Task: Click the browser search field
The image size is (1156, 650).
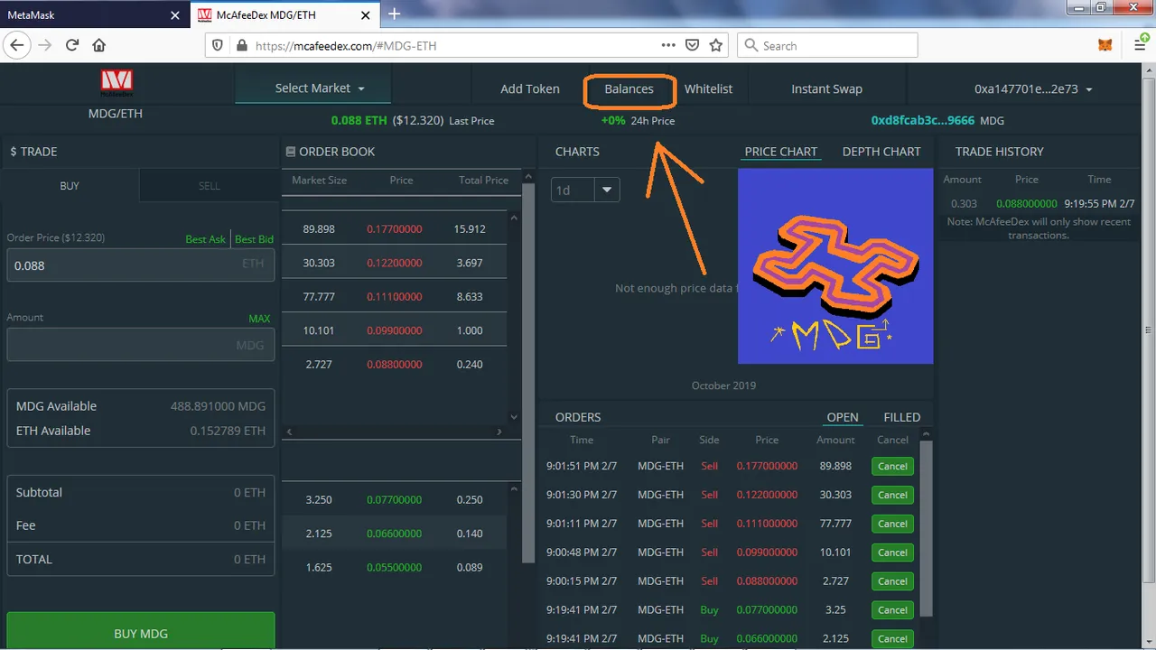Action: point(828,45)
